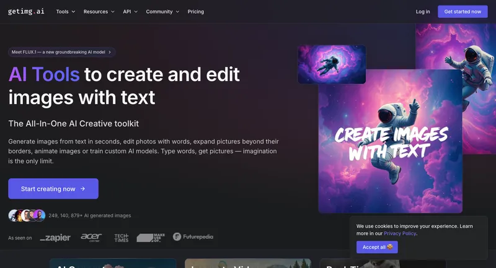Expand the Resources dropdown menu
The image size is (496, 268).
click(x=99, y=12)
